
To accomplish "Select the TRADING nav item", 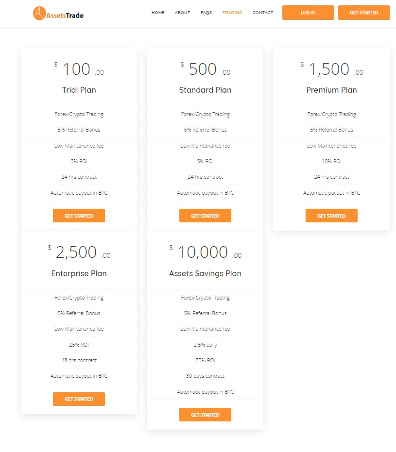I will [232, 13].
